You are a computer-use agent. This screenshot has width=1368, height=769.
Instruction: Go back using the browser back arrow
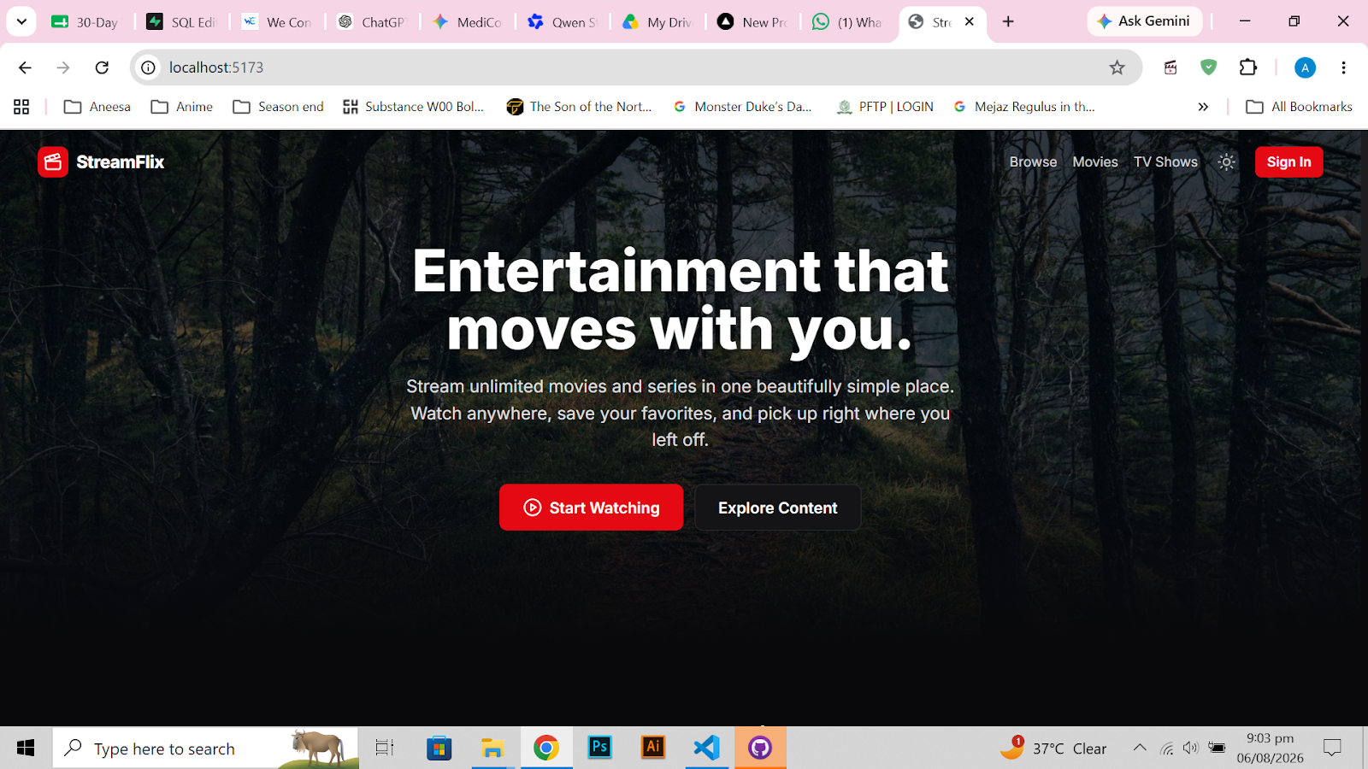(x=25, y=68)
